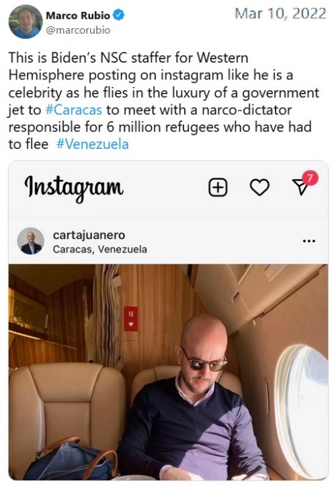Click the red 7 notification badge
Image resolution: width=336 pixels, height=485 pixels.
tap(310, 178)
